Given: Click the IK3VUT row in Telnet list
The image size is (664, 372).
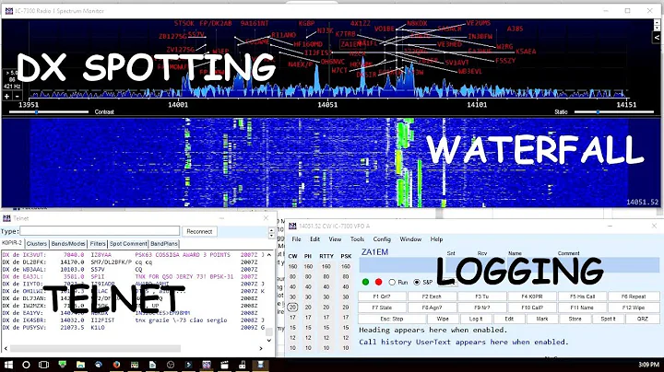Looking at the screenshot, I should pos(134,255).
